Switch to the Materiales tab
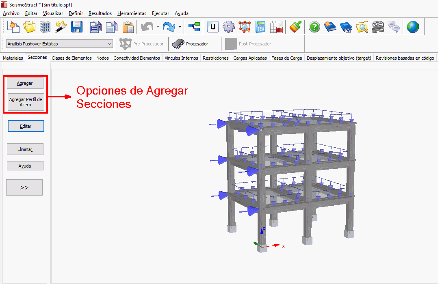This screenshot has height=284, width=438. point(13,58)
